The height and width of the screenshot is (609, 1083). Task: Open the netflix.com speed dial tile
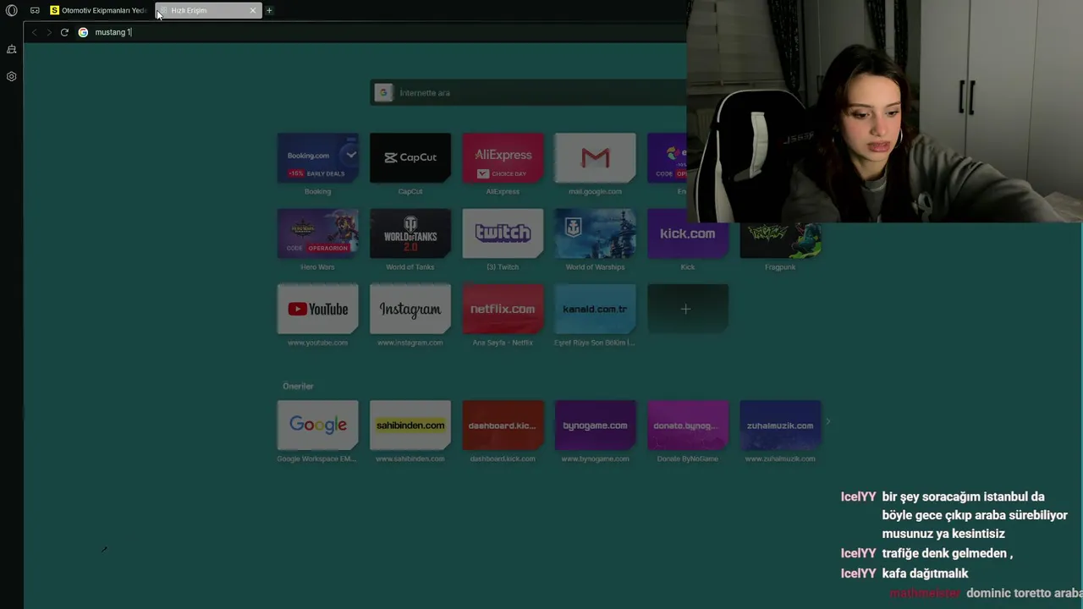click(x=503, y=309)
